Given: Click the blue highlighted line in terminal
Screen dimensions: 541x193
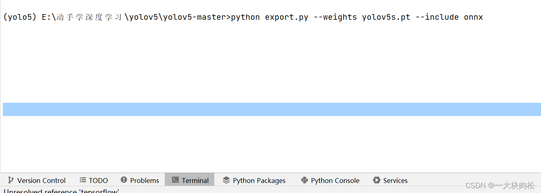Looking at the screenshot, I should click(x=271, y=109).
